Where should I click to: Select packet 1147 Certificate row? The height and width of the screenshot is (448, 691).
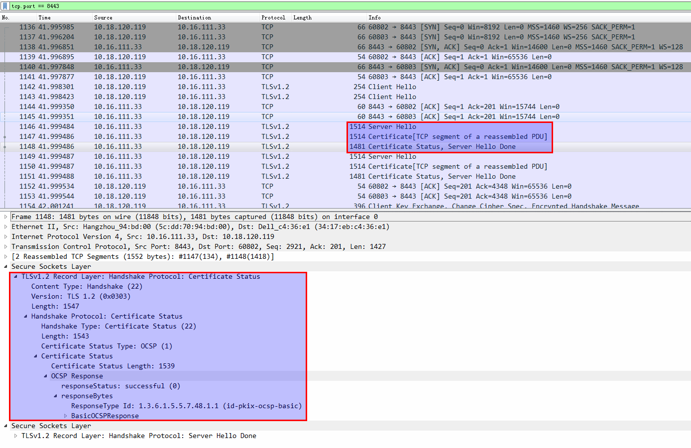tap(345, 136)
